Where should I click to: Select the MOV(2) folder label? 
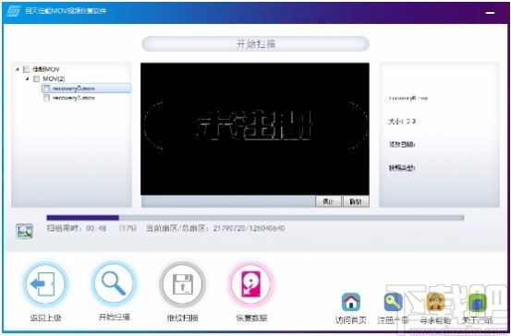pyautogui.click(x=54, y=78)
